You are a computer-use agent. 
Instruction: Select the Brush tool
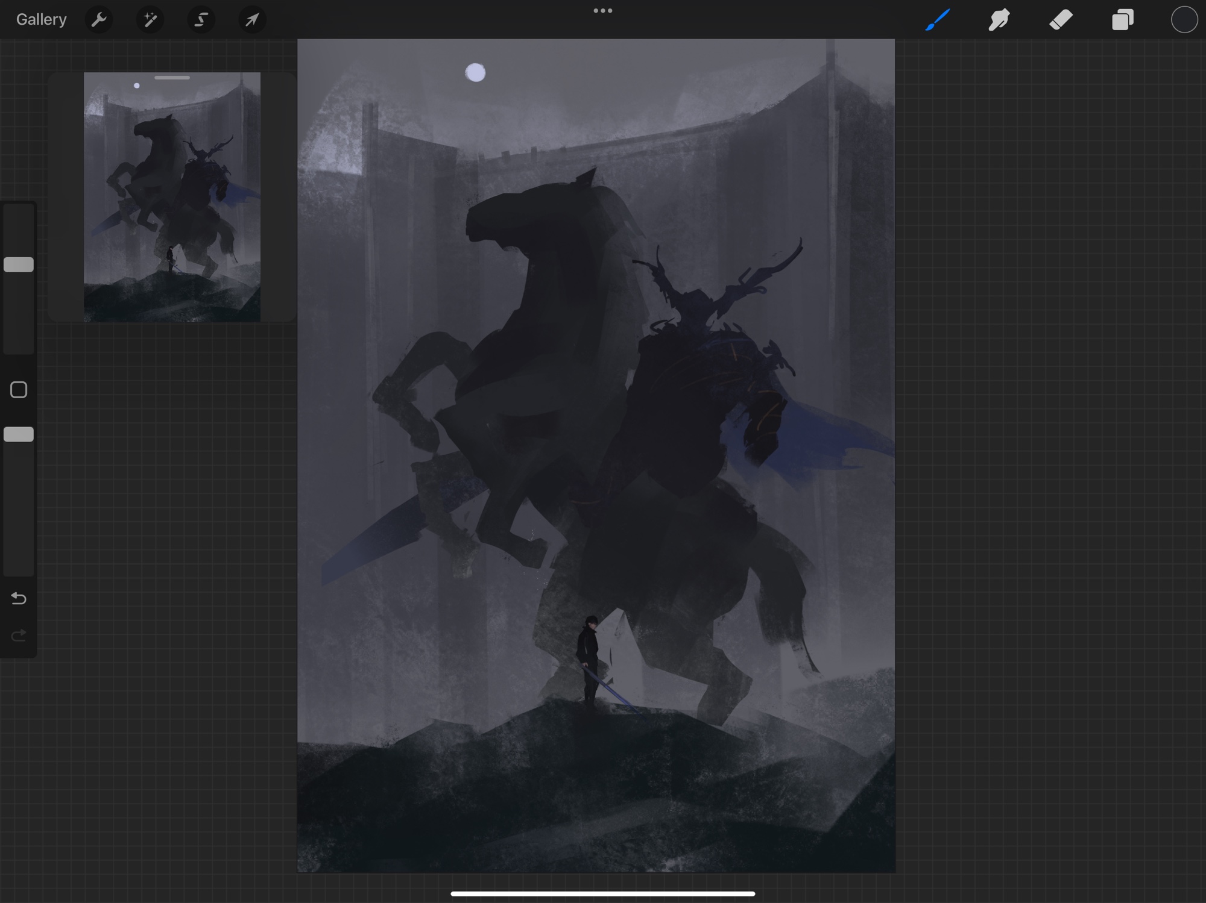pos(938,20)
